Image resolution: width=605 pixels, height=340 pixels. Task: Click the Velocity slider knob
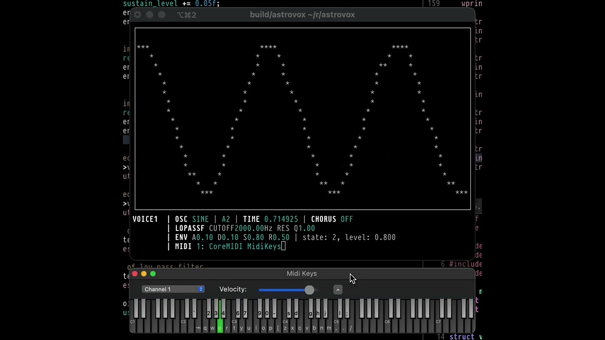tap(309, 289)
